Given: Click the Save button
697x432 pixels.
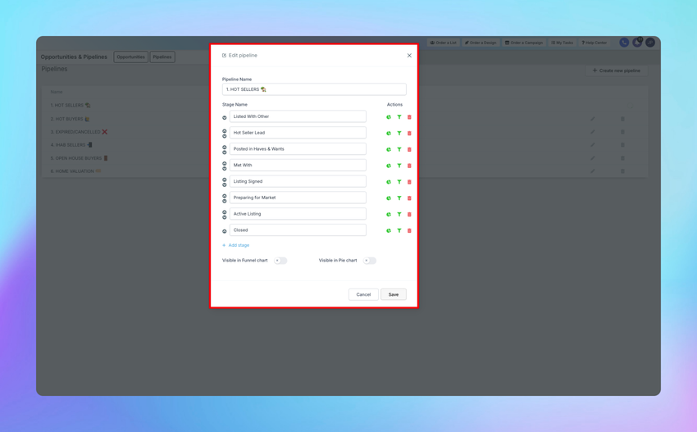Looking at the screenshot, I should (x=394, y=294).
